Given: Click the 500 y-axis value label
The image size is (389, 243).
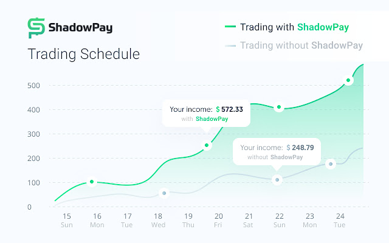Looking at the screenshot, I should pos(33,86).
